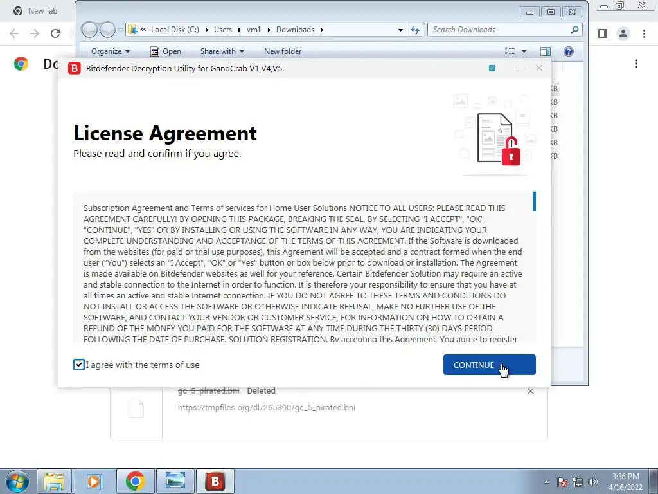
Task: Click the CONTINUE button
Action: pos(489,365)
